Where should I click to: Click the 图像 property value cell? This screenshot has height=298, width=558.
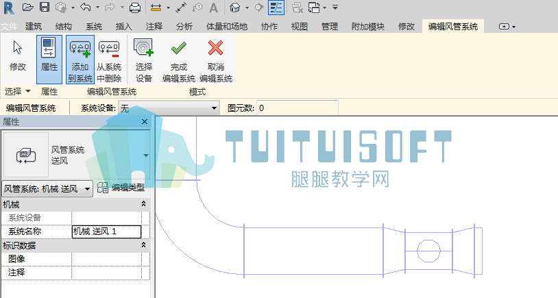click(x=106, y=259)
